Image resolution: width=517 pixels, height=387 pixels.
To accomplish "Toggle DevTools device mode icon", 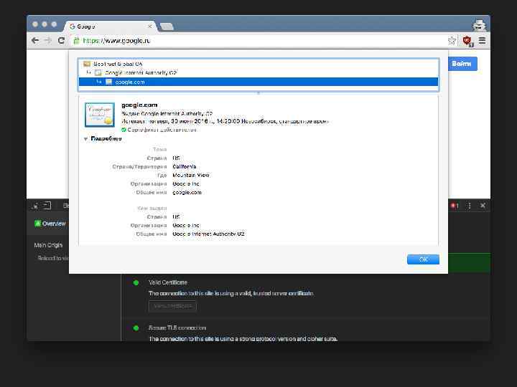I will (x=47, y=206).
